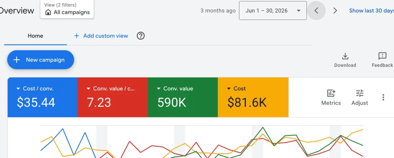
Task: Click Add custom view
Action: click(101, 36)
